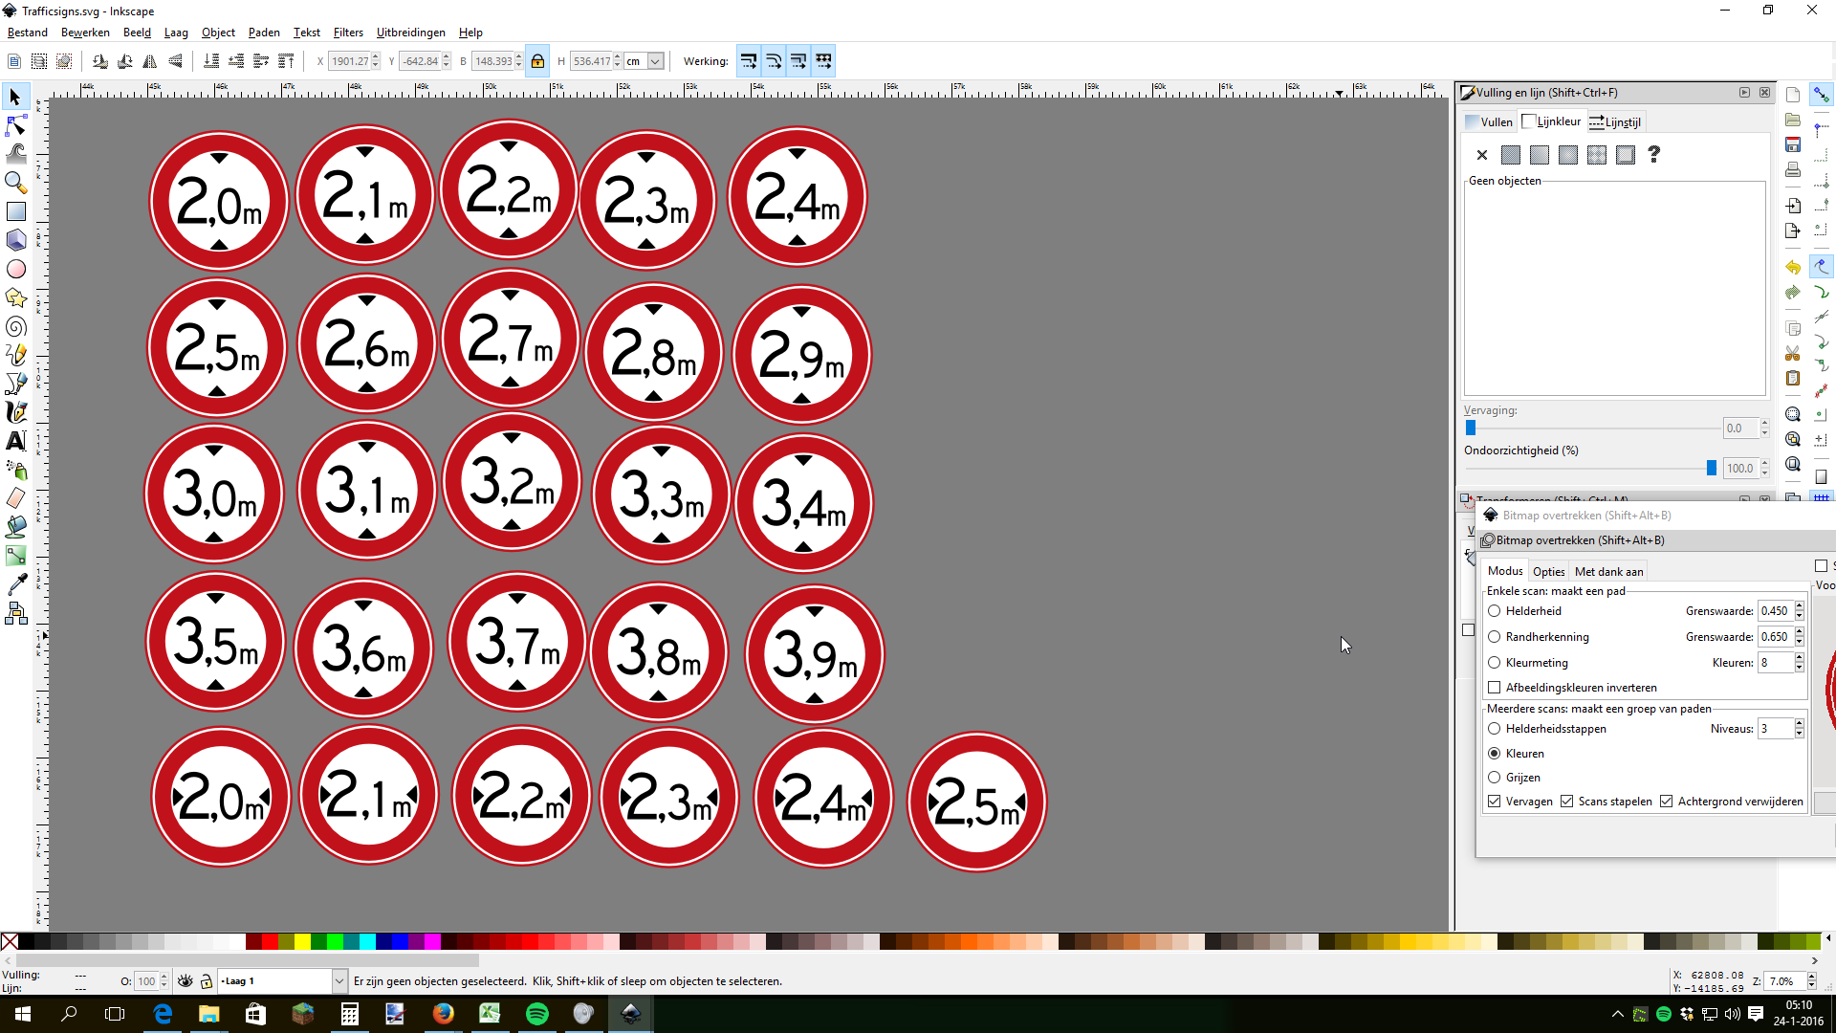
Task: Toggle the width/height lock button
Action: (537, 61)
